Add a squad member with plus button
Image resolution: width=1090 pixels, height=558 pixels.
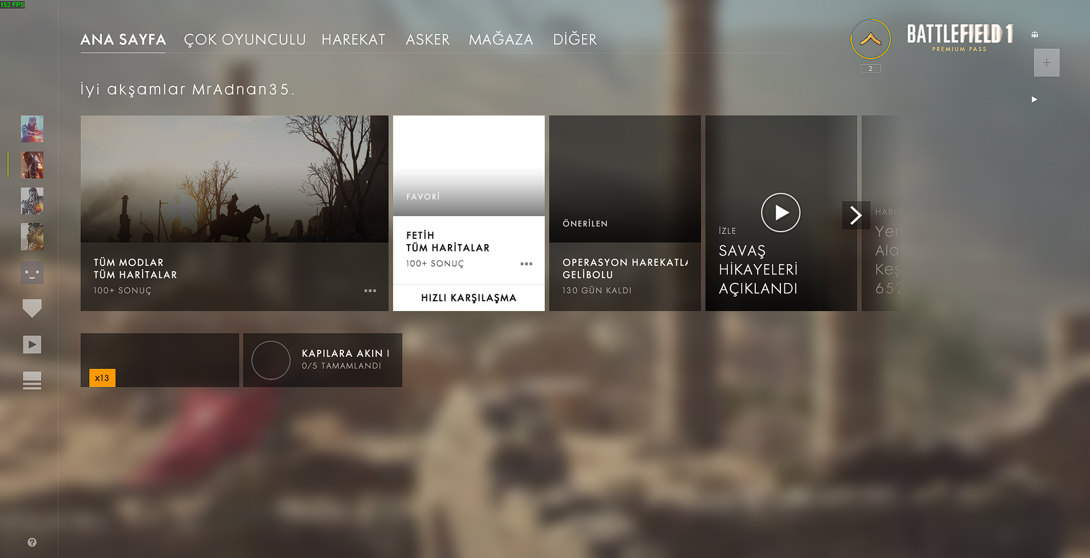pos(1047,63)
